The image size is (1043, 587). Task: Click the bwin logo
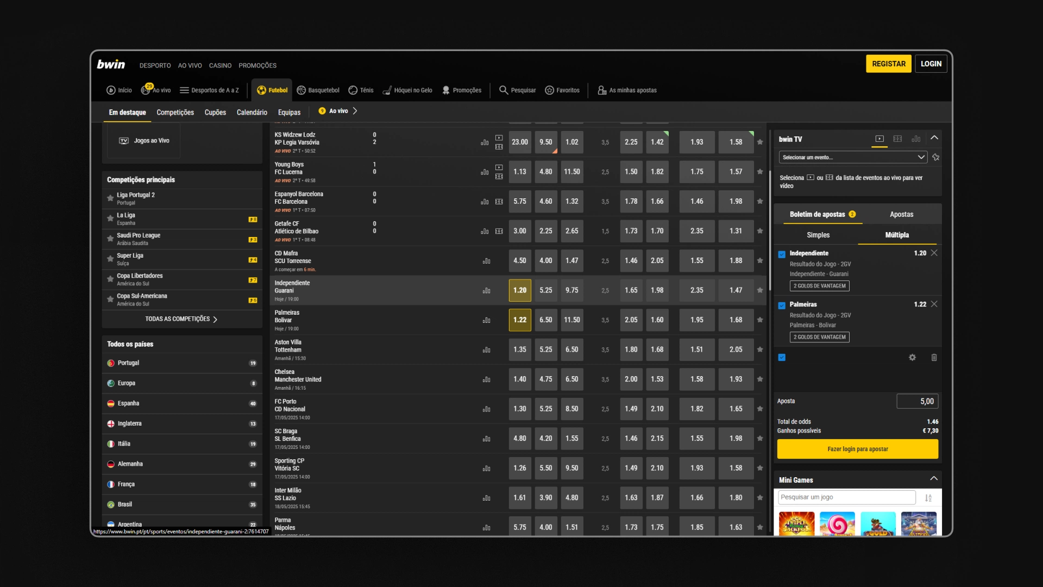[x=111, y=64]
